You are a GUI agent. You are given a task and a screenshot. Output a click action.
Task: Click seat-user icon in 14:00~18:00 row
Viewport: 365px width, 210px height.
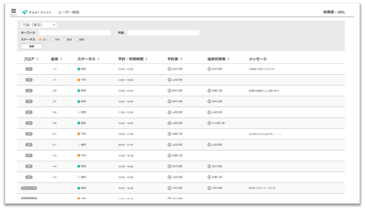tap(209, 123)
